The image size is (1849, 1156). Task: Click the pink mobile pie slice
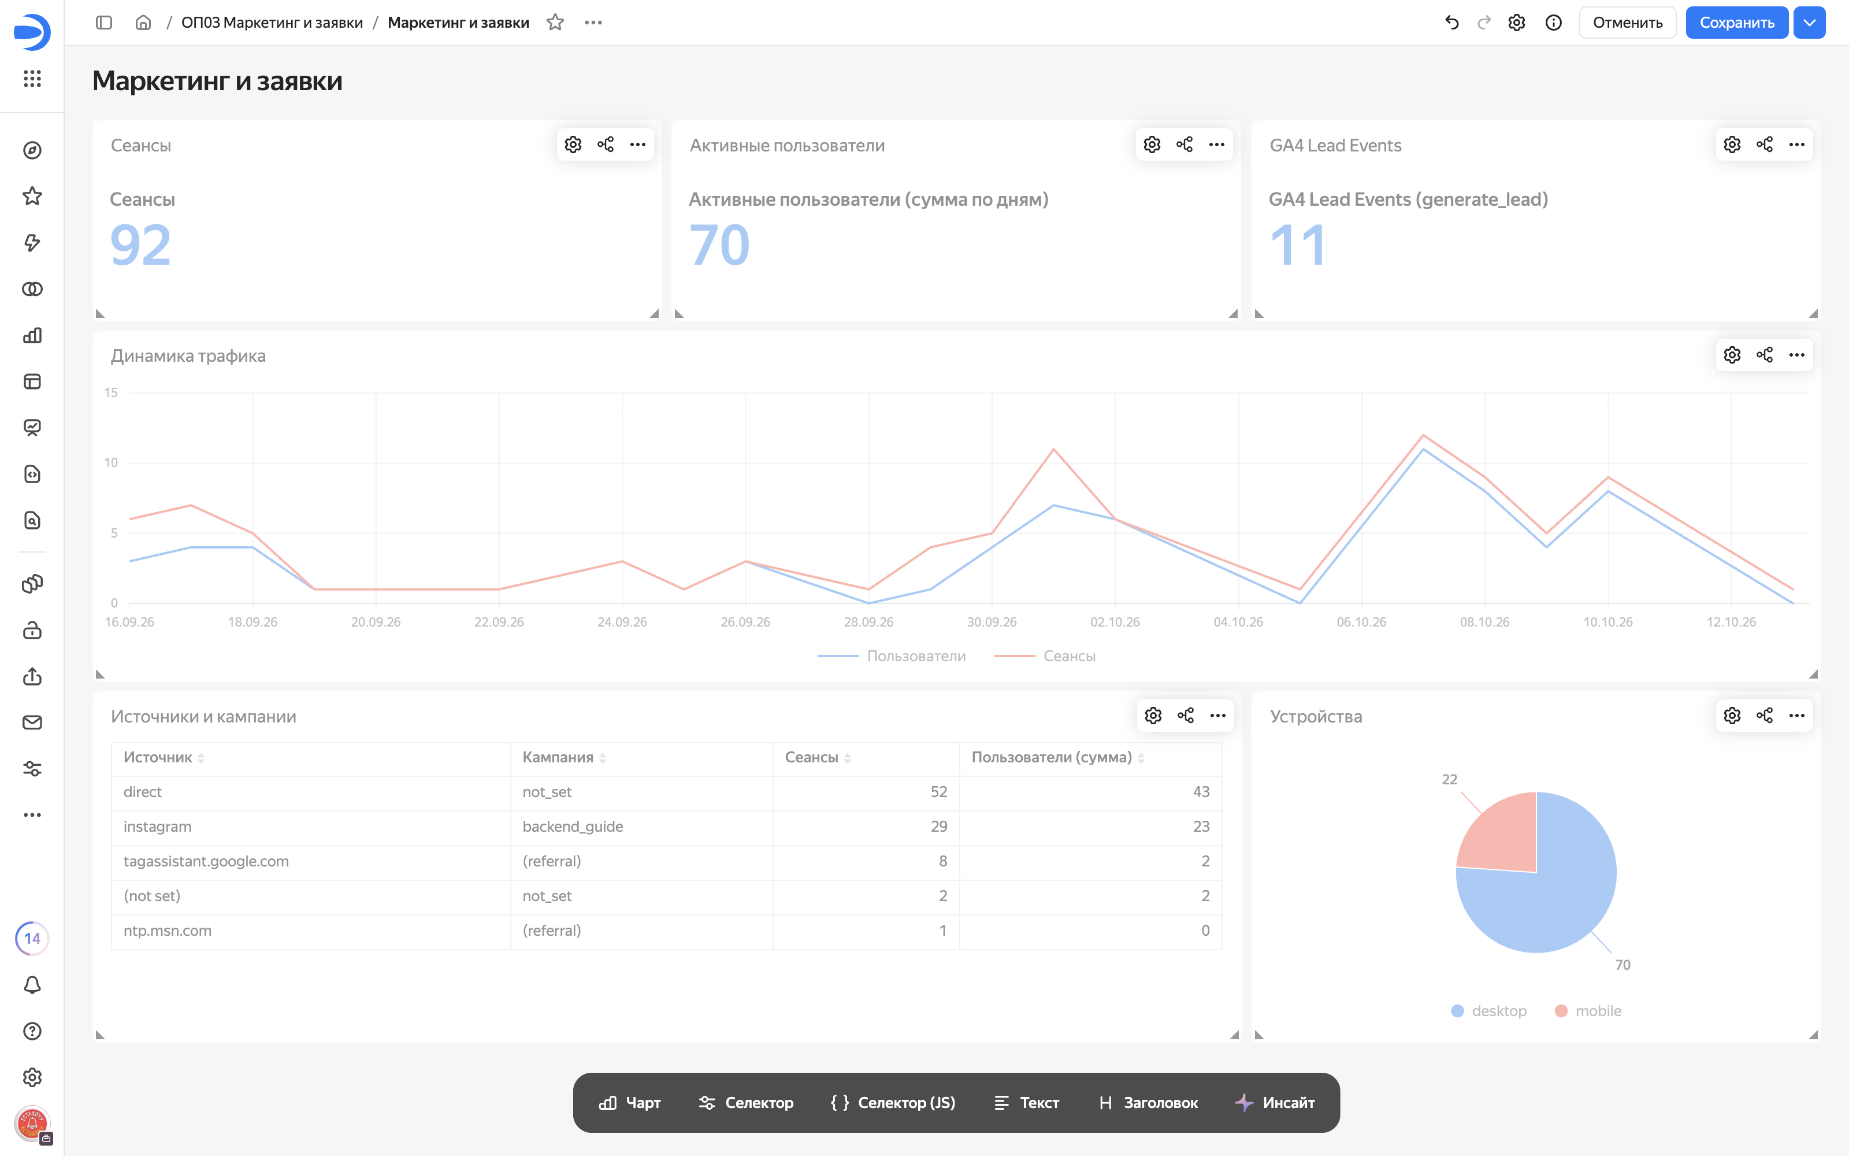[1503, 837]
